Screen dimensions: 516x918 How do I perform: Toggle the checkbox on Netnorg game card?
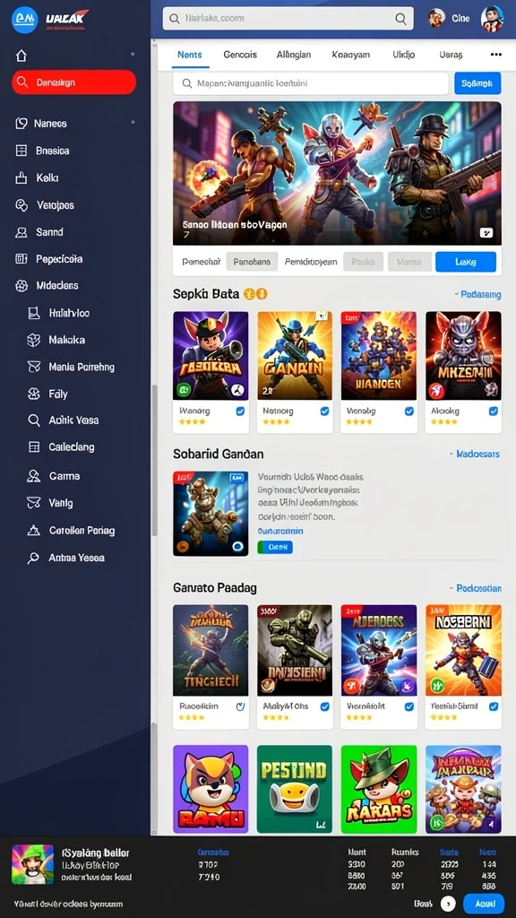click(324, 411)
